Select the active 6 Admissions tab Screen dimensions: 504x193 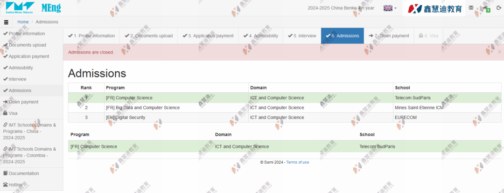tap(343, 35)
